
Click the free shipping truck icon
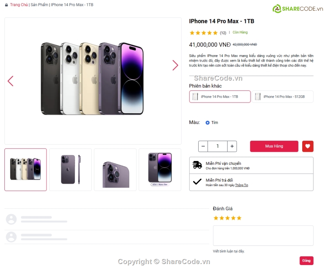(197, 165)
